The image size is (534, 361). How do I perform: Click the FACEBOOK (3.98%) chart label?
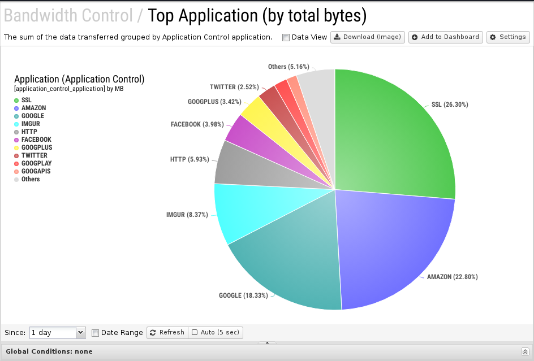197,124
